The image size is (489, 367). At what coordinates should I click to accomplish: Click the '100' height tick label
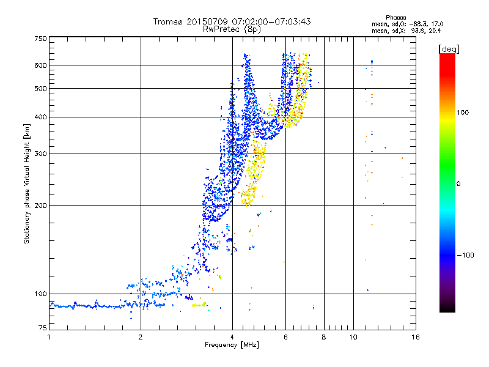[x=41, y=294]
